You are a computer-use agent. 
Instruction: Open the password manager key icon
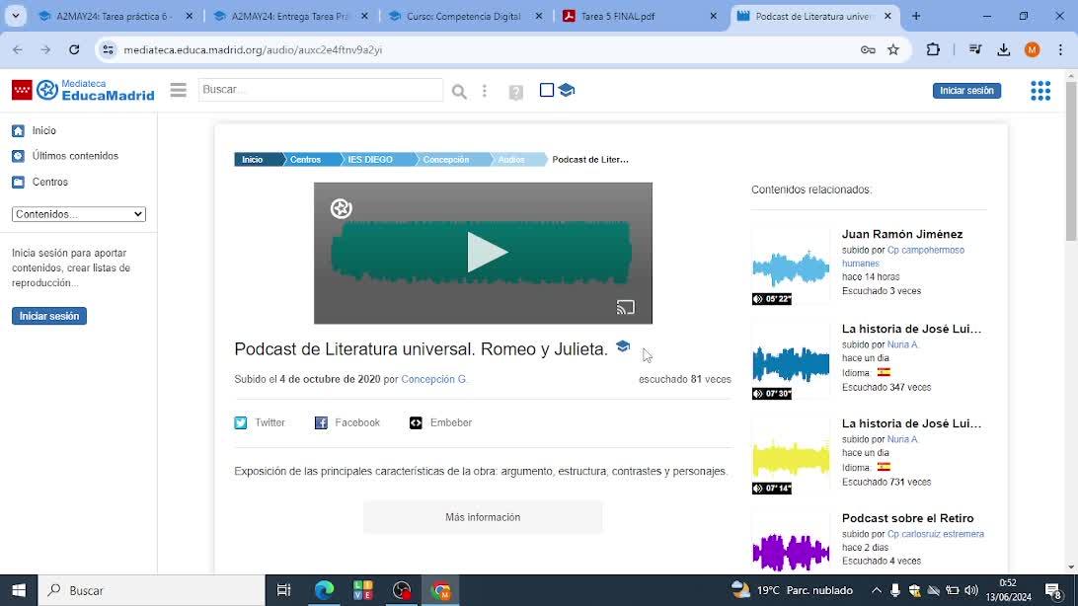(x=868, y=49)
